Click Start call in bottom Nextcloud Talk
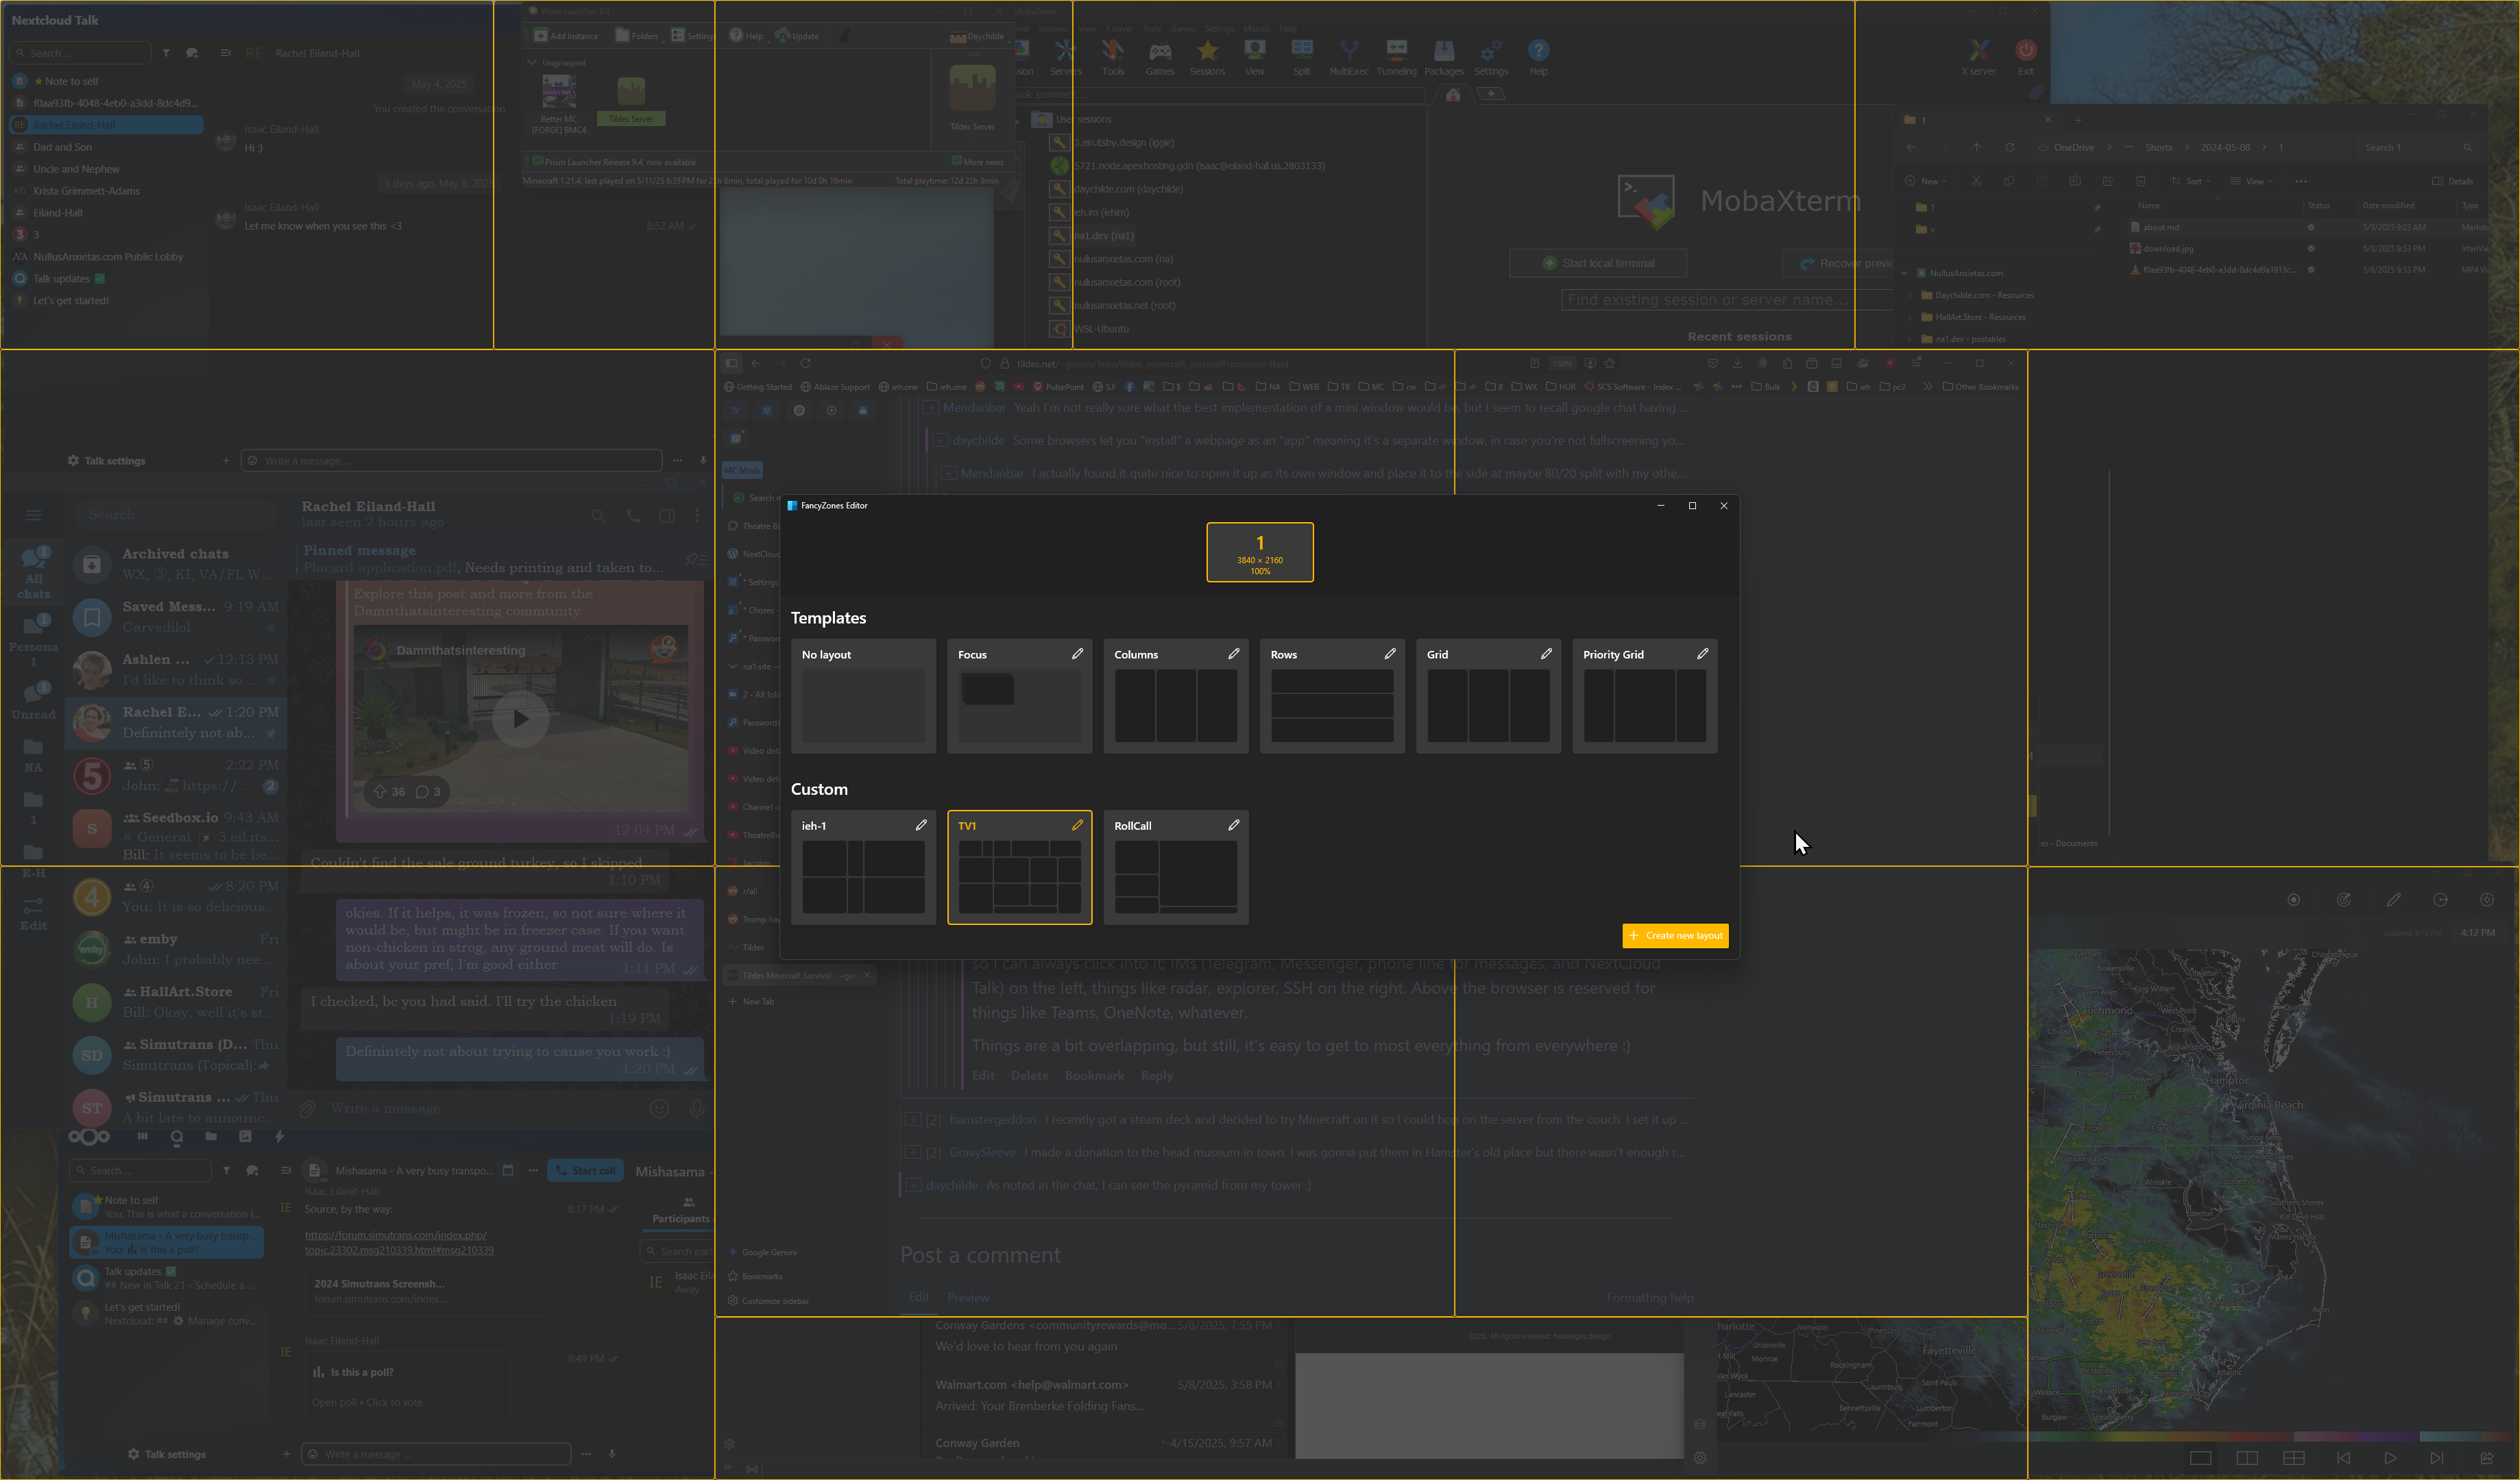Screen dimensions: 2520x1480 [585, 1170]
